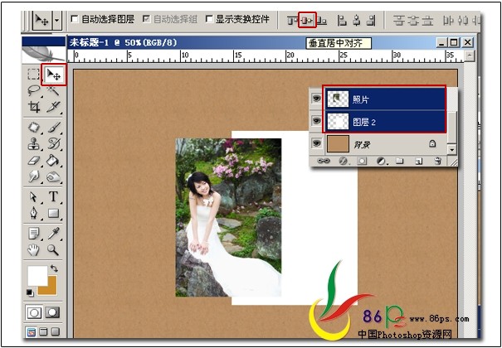Switch to Standard edit mode
The height and width of the screenshot is (348, 502).
pos(34,312)
